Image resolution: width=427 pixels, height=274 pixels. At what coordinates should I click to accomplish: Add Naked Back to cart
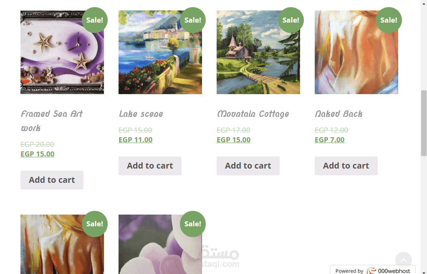[x=346, y=166]
